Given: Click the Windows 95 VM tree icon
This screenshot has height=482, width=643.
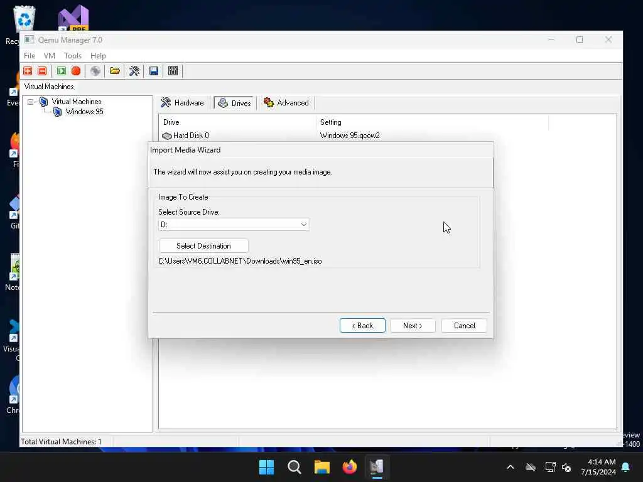Looking at the screenshot, I should pos(58,112).
